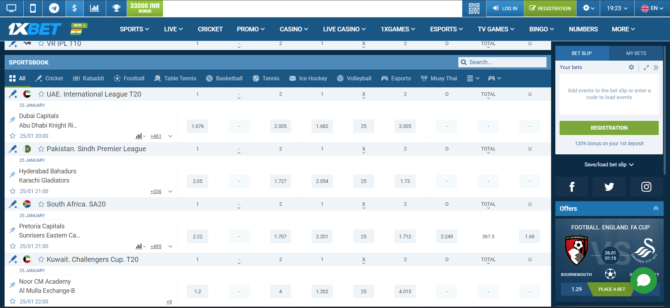Viewport: 670px width, 308px height.
Task: Favorite the Kuwait Challengers Cup T20
Action: click(41, 259)
